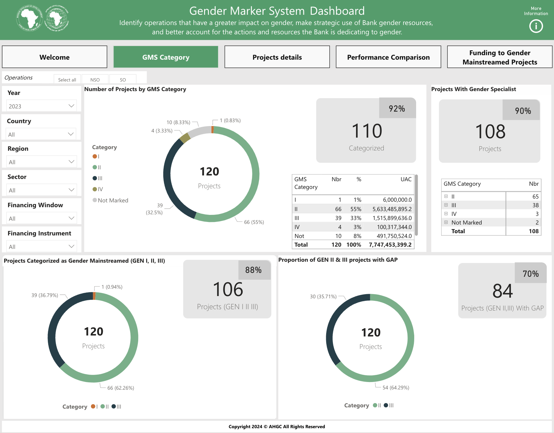
Task: Open the Year dropdown showing 2023
Action: [x=41, y=106]
